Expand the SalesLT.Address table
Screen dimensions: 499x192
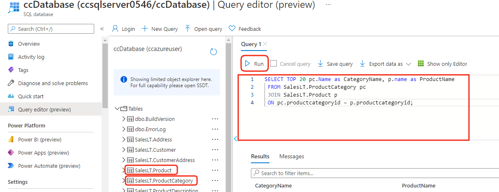123,139
